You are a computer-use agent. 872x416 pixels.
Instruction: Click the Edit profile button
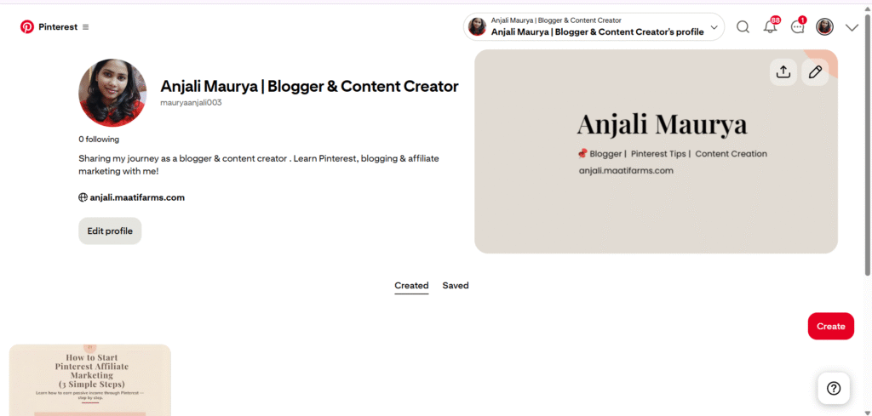[x=110, y=231]
